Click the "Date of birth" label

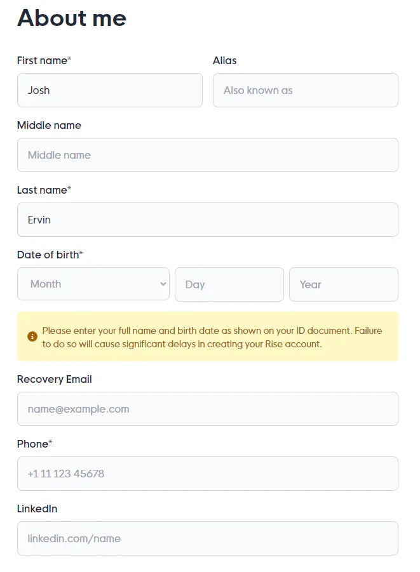49,255
